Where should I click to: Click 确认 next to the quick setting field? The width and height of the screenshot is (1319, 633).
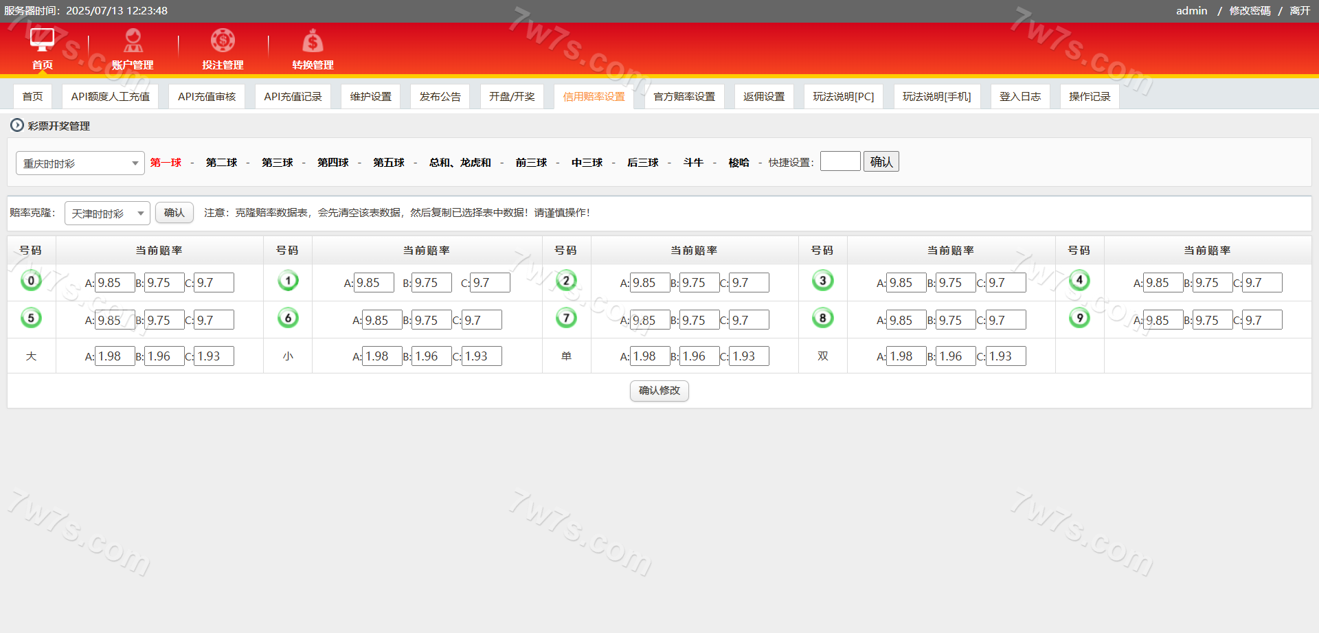tap(881, 162)
